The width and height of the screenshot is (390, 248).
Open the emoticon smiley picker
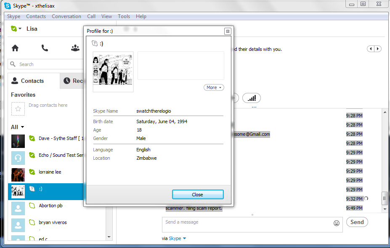tap(336, 223)
